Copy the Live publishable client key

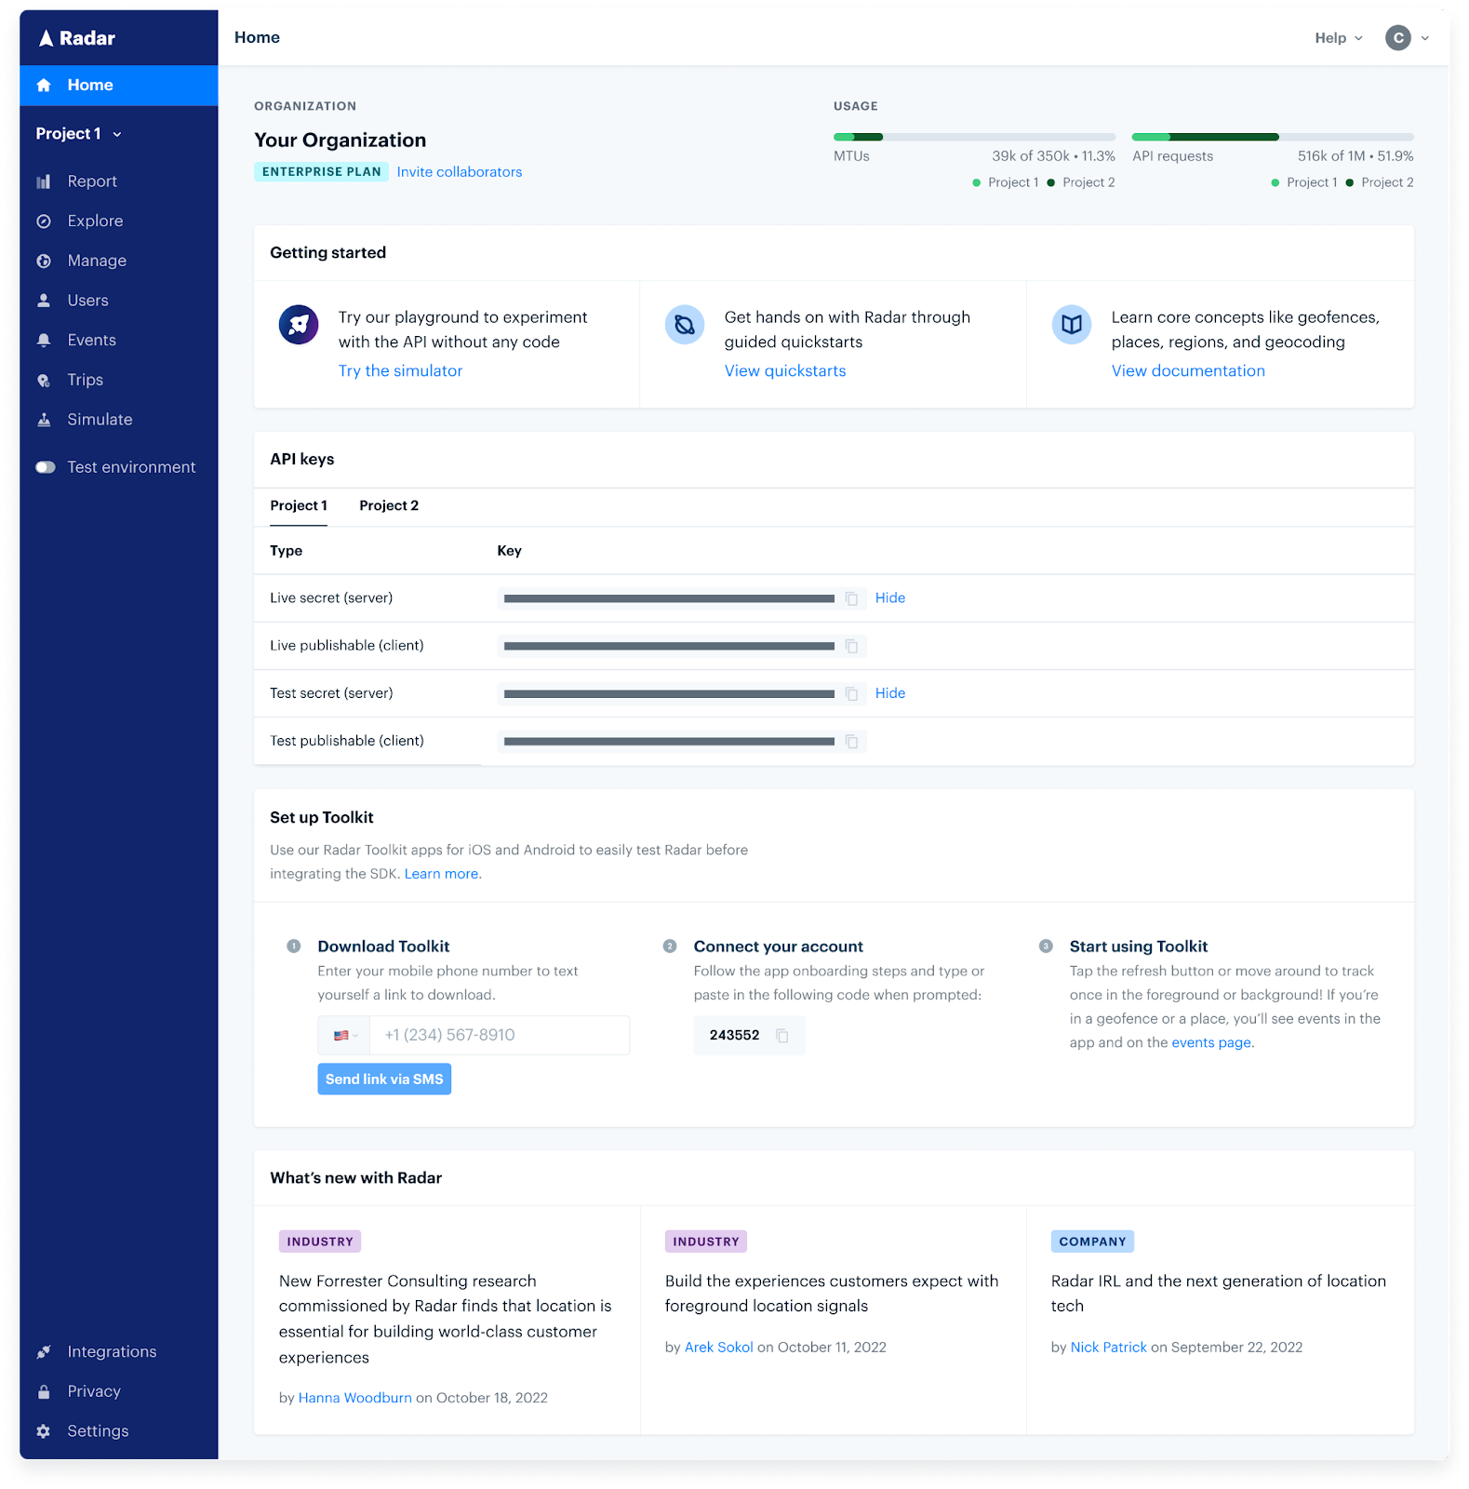(851, 646)
